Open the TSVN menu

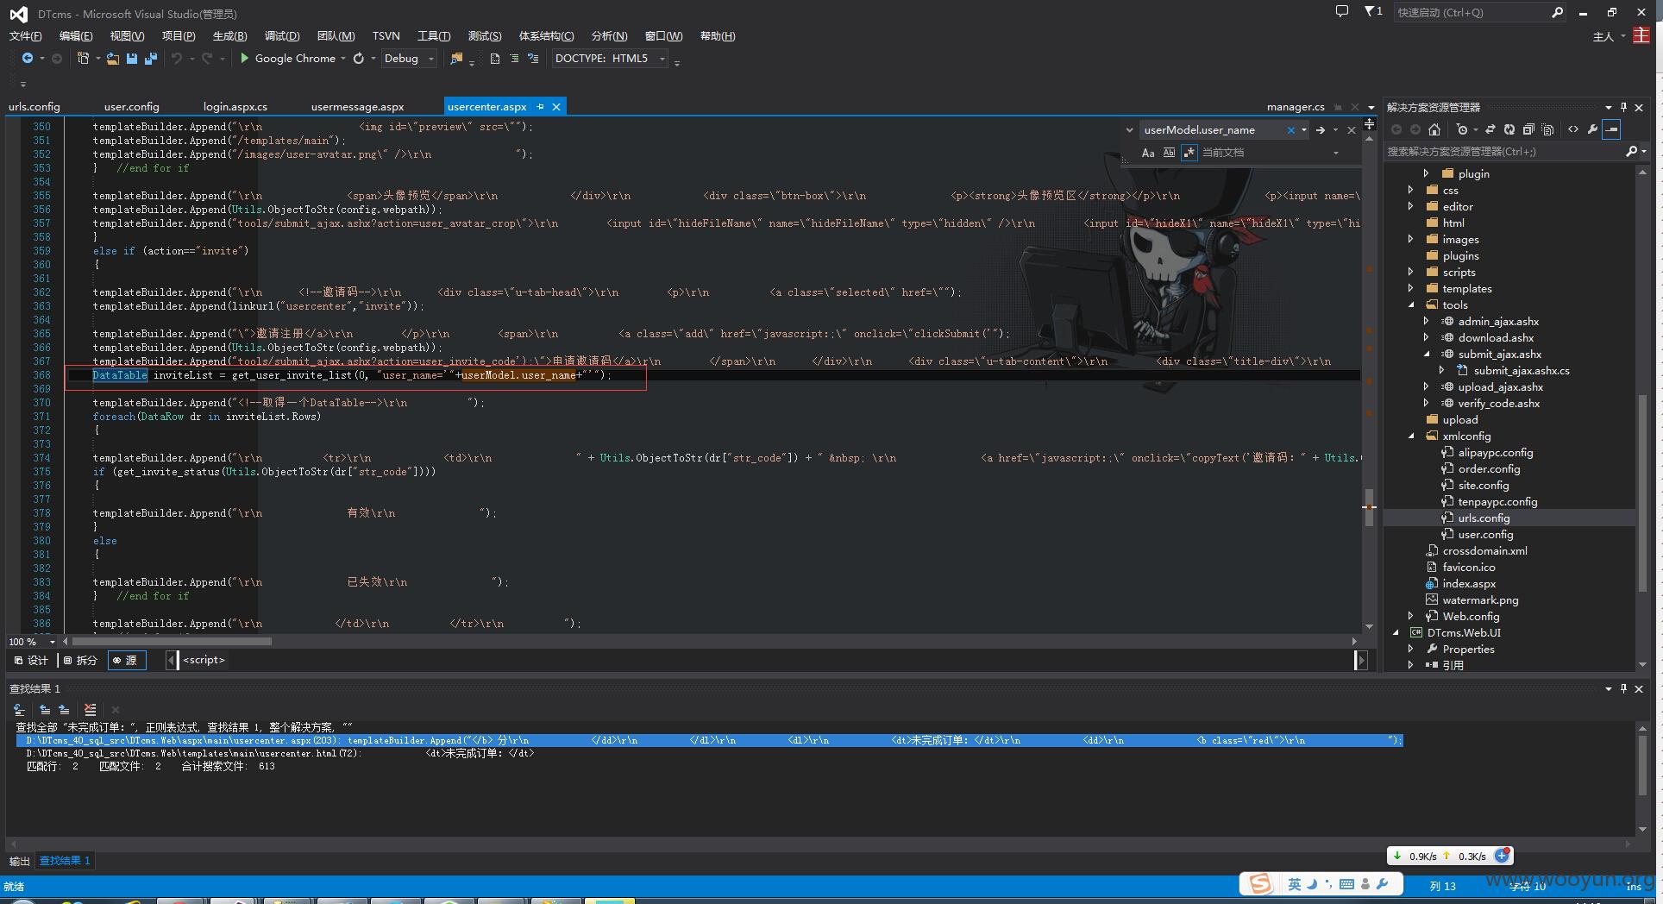[x=386, y=35]
